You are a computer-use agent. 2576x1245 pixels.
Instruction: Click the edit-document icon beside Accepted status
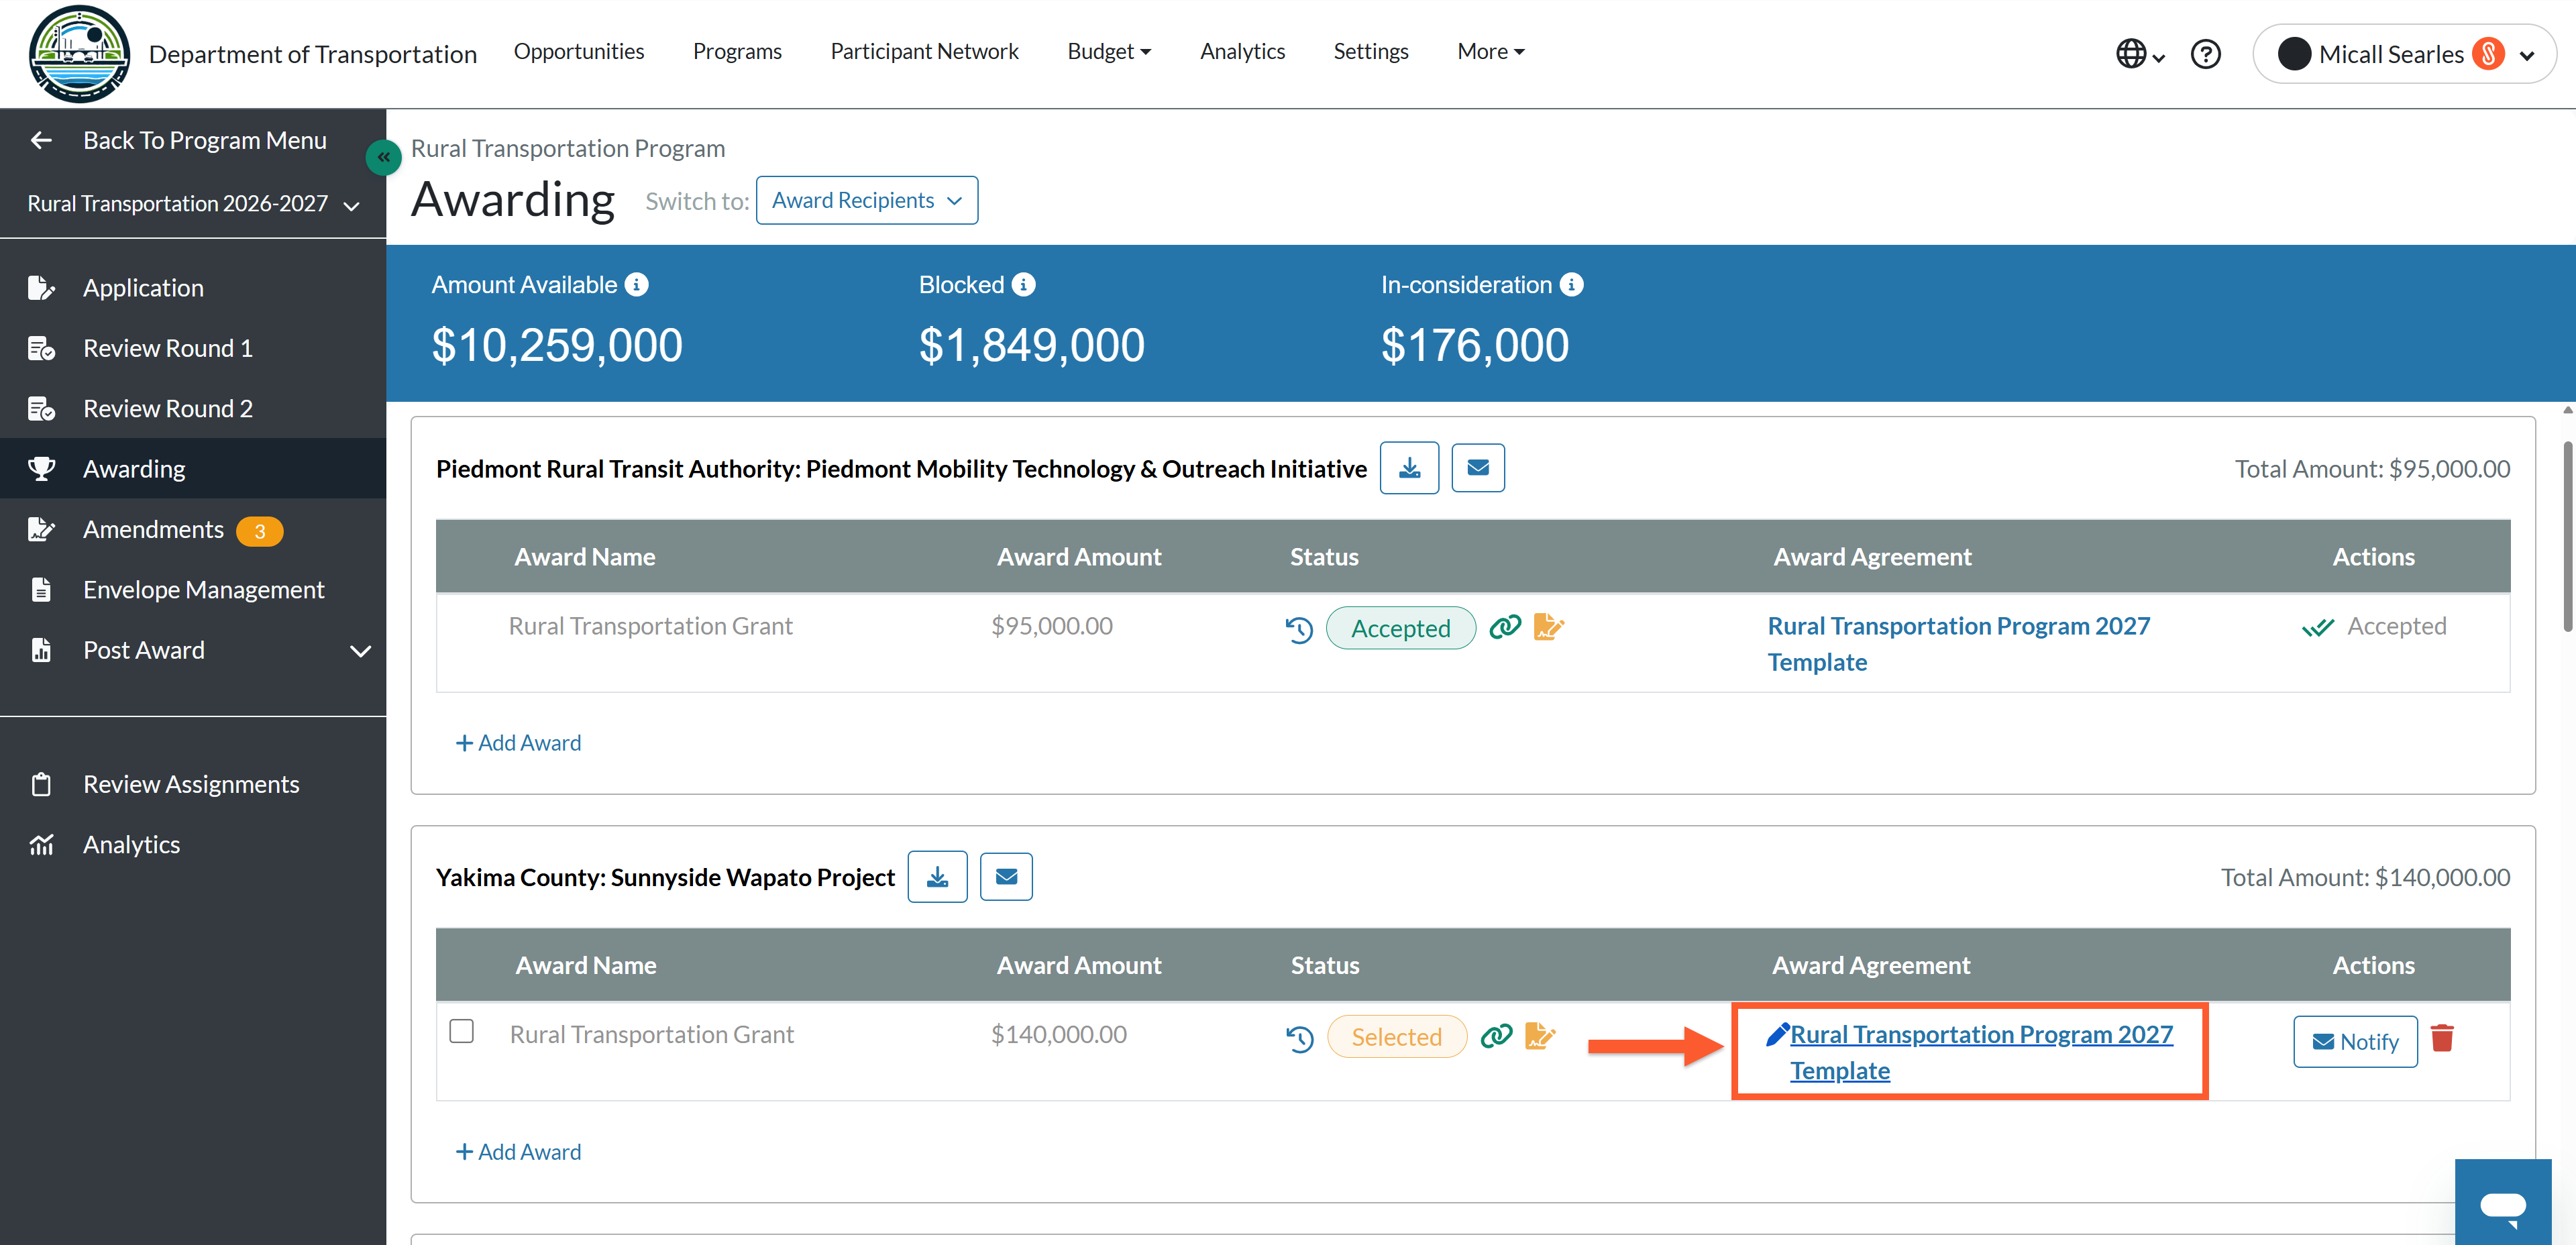click(x=1547, y=627)
